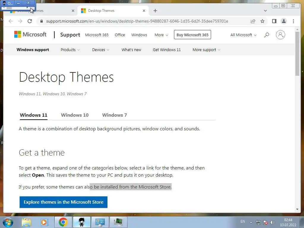The height and width of the screenshot is (228, 304).
Task: Click the taskbar clock showing 02:44
Action: coord(288,222)
